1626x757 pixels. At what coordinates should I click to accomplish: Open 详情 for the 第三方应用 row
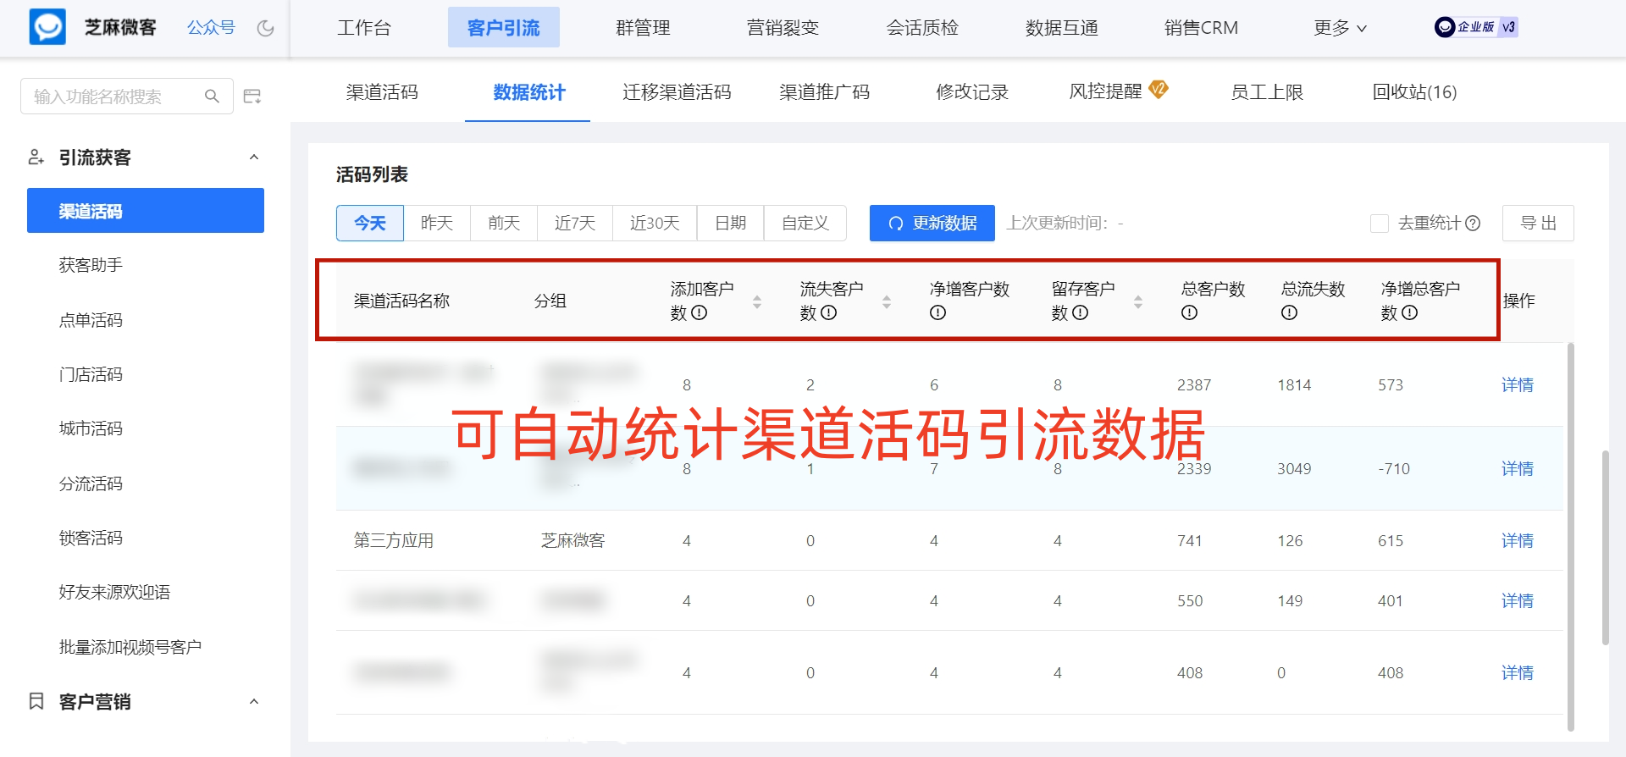point(1518,540)
